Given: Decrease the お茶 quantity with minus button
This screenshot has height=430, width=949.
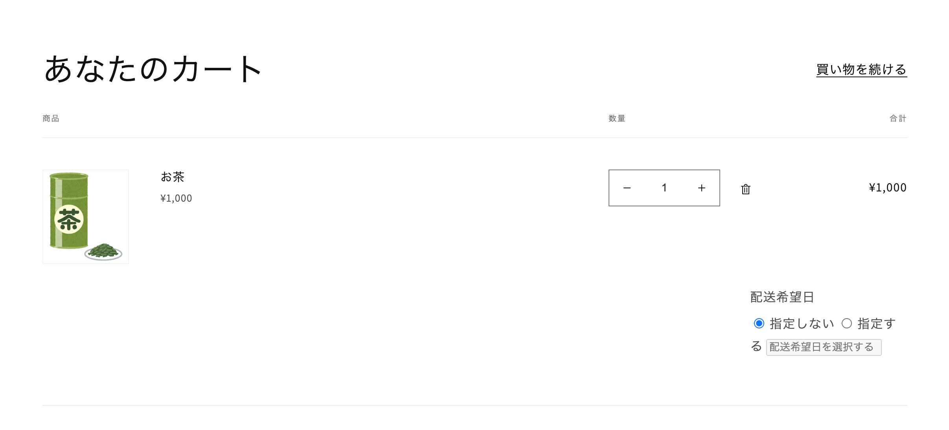Looking at the screenshot, I should click(x=627, y=188).
